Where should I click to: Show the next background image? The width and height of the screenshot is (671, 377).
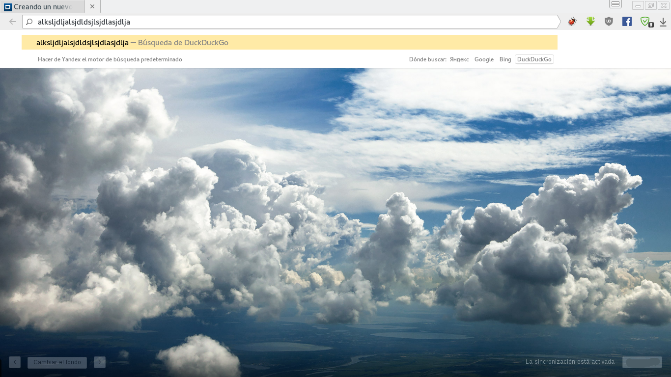click(100, 362)
